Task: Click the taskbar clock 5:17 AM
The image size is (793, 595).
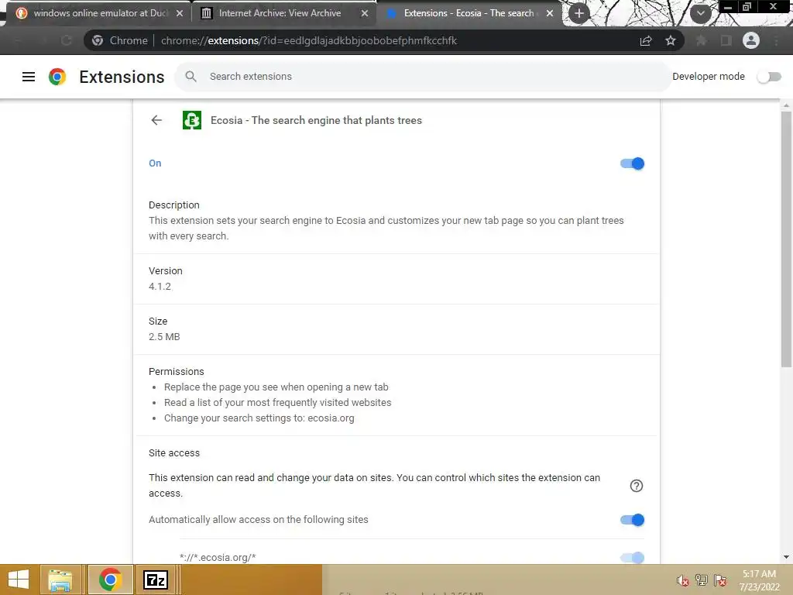Action: (x=759, y=574)
